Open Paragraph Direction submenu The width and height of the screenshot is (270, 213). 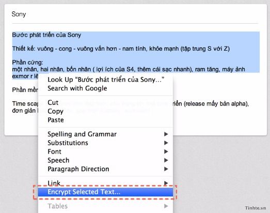105,169
